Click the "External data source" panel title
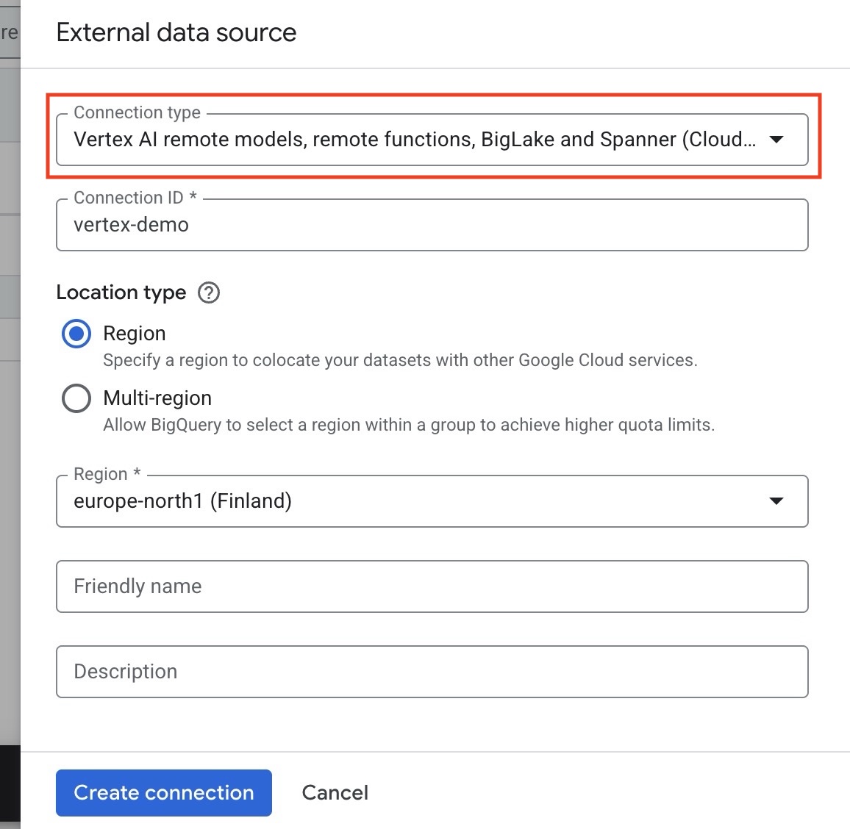The image size is (850, 829). point(176,32)
